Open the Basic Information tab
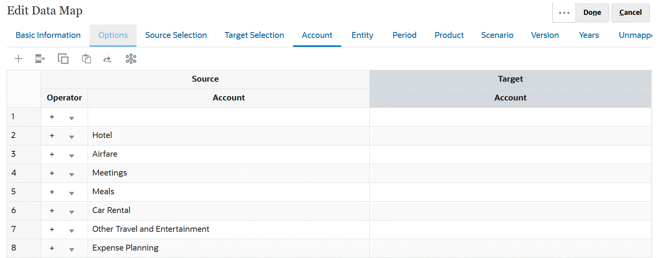The image size is (660, 258). (x=48, y=35)
